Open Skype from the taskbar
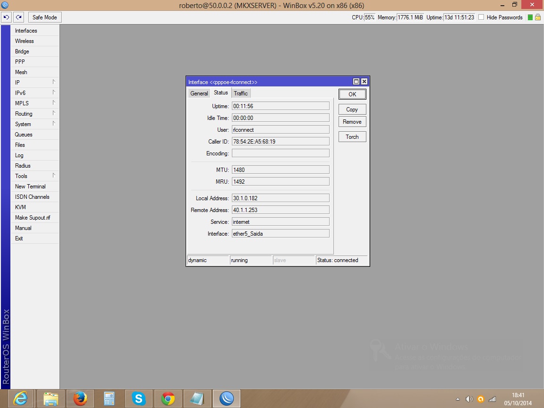The height and width of the screenshot is (408, 544). click(x=138, y=399)
